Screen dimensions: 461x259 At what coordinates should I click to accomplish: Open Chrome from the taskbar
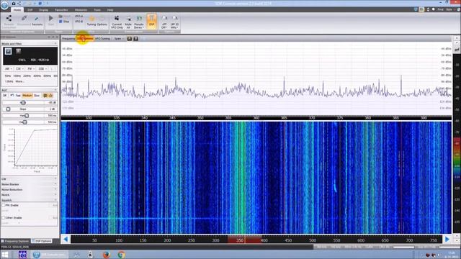(121, 254)
